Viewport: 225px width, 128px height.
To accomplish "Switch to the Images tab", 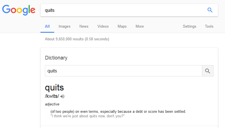I will (64, 27).
